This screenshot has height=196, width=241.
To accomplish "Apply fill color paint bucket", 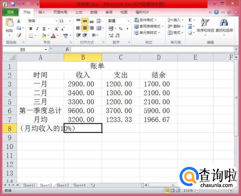I will (x=44, y=36).
